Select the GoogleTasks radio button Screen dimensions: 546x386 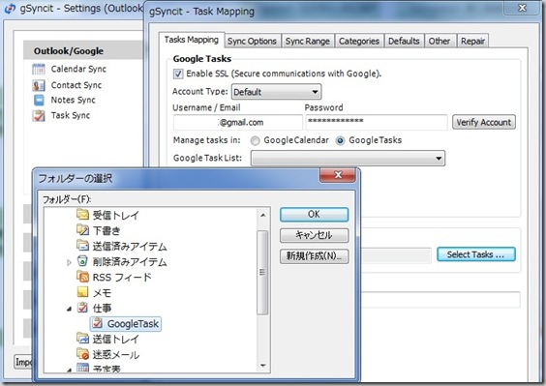(x=340, y=140)
